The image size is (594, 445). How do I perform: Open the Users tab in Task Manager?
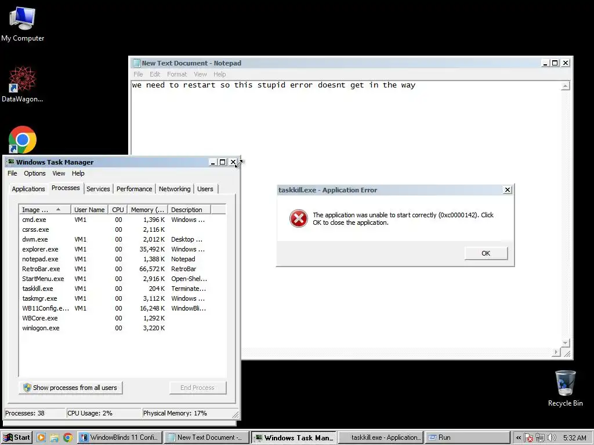coord(205,189)
